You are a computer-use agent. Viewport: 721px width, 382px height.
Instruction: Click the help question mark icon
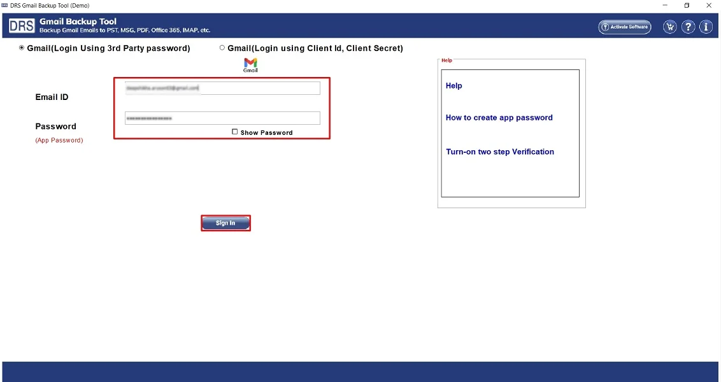687,26
